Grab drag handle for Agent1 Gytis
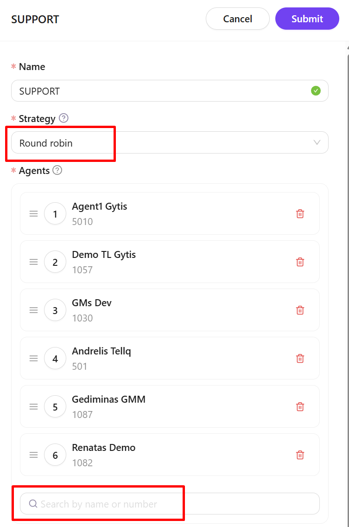 tap(33, 214)
